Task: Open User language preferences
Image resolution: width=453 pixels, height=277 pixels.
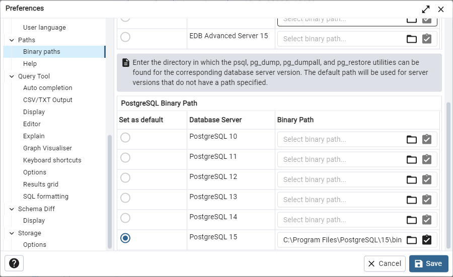Action: 44,28
